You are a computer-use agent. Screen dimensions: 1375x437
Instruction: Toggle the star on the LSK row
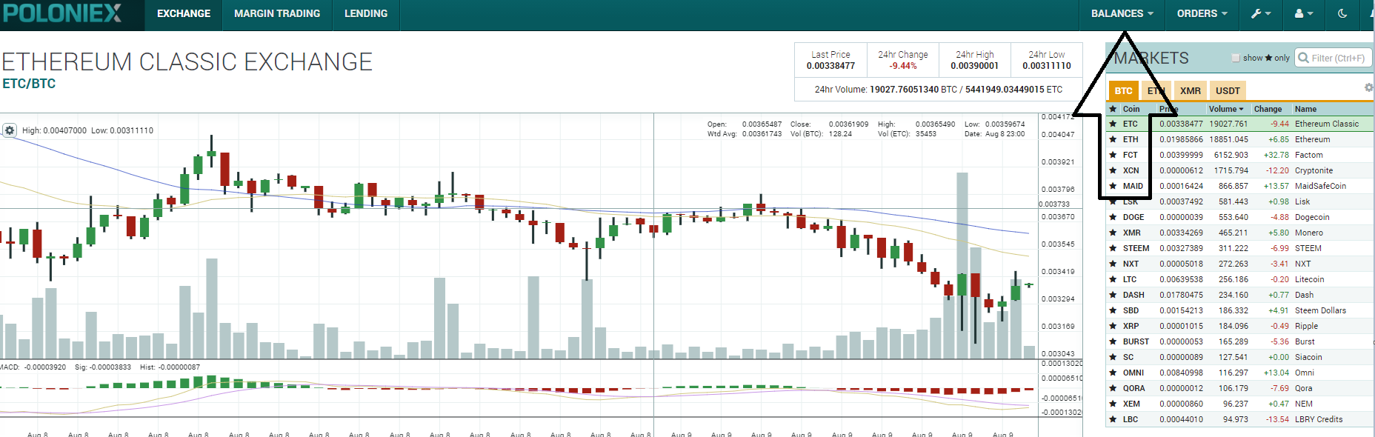(x=1113, y=201)
